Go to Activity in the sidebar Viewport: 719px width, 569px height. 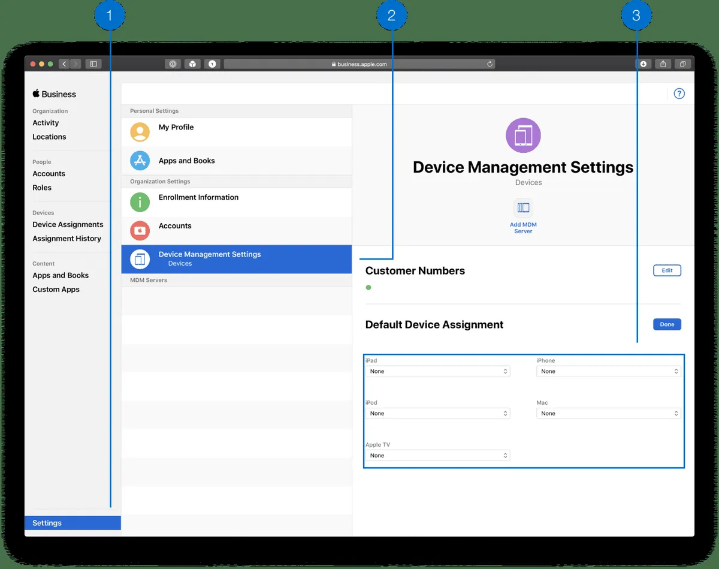coord(46,123)
